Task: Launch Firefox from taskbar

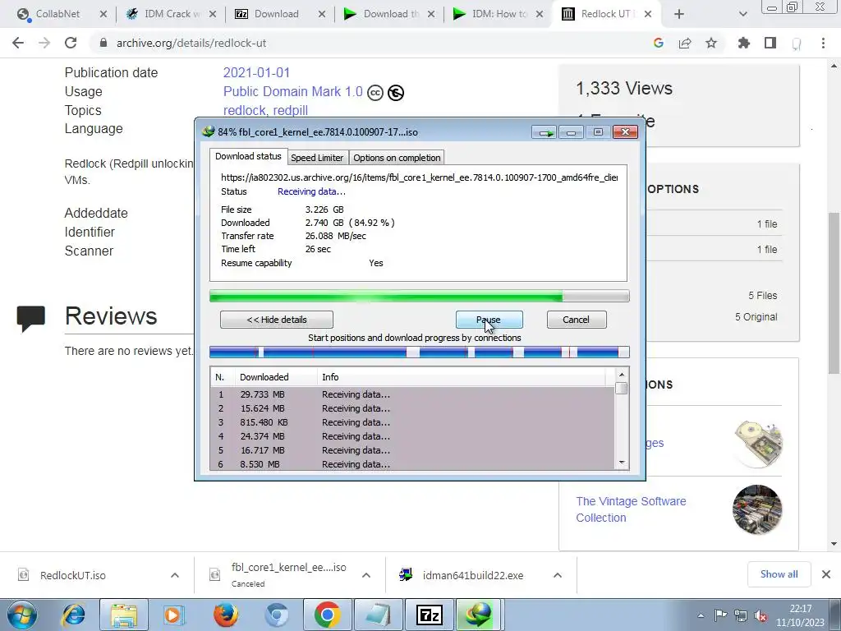Action: point(225,615)
